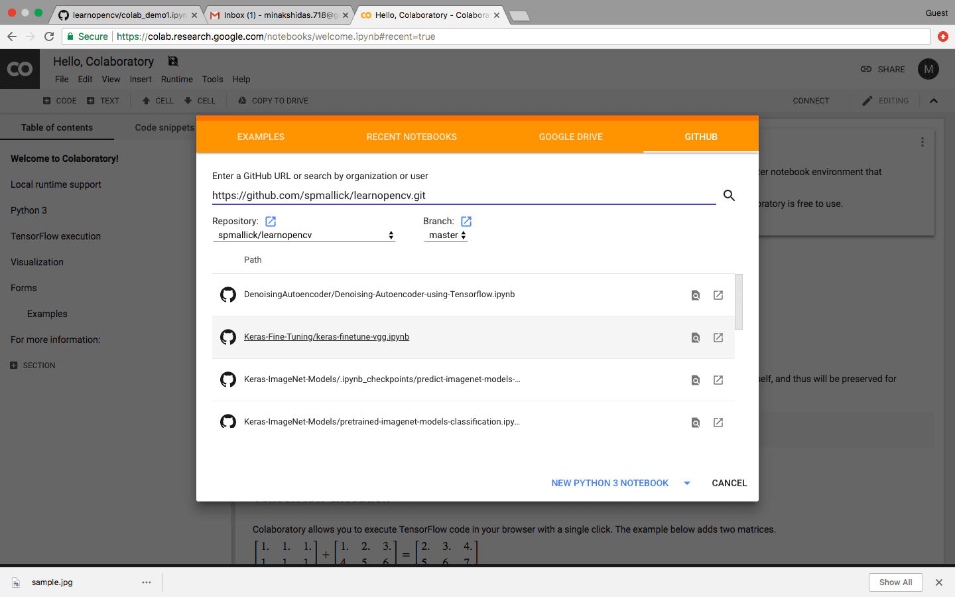Switch to Google Drive tab
The width and height of the screenshot is (955, 597).
point(571,137)
